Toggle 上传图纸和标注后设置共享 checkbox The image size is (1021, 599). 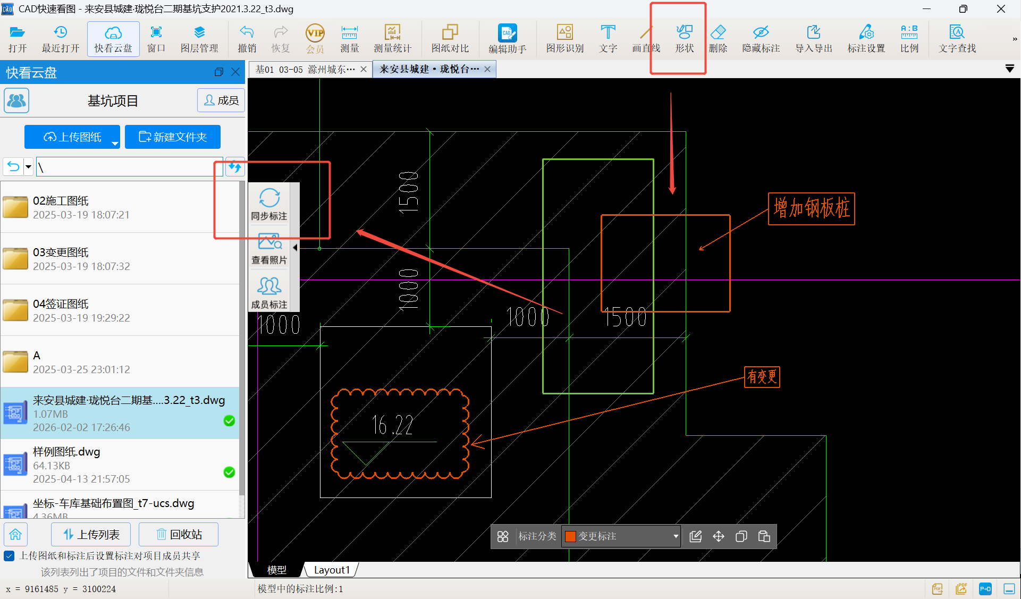click(9, 556)
